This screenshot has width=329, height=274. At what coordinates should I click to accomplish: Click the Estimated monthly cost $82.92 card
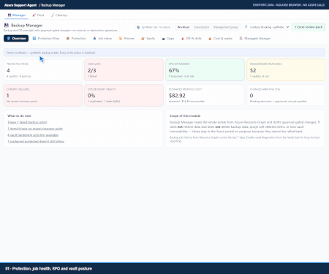pyautogui.click(x=205, y=95)
